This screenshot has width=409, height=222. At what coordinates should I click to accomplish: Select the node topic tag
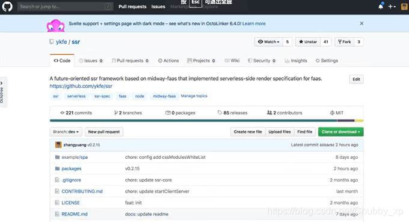(x=140, y=96)
